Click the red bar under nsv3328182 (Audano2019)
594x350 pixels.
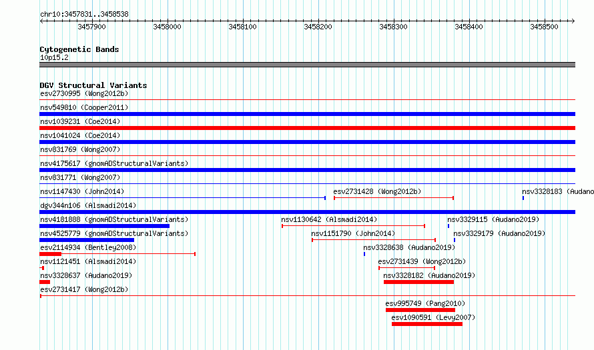pyautogui.click(x=418, y=282)
